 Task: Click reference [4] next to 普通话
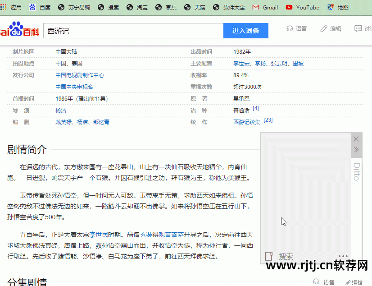point(256,108)
